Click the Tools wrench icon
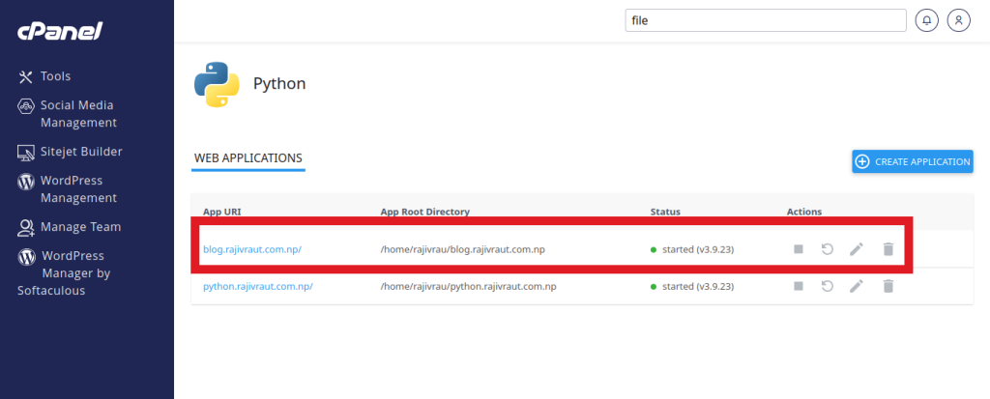 pos(25,77)
